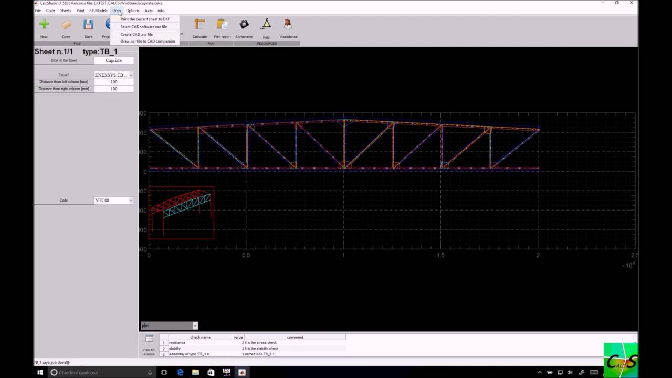Open Microsoft Store from the taskbar
The height and width of the screenshot is (378, 672).
coord(211,372)
